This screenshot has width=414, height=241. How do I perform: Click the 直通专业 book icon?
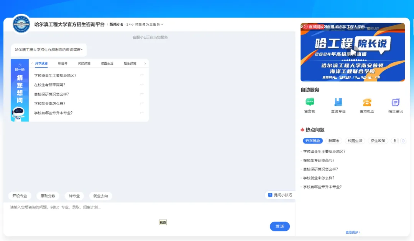pyautogui.click(x=338, y=103)
